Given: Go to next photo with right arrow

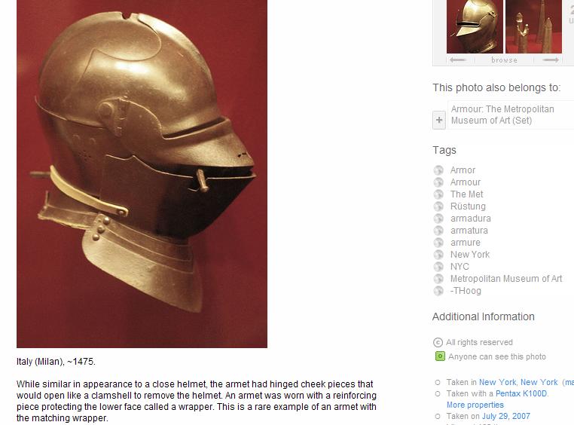Looking at the screenshot, I should [x=551, y=60].
